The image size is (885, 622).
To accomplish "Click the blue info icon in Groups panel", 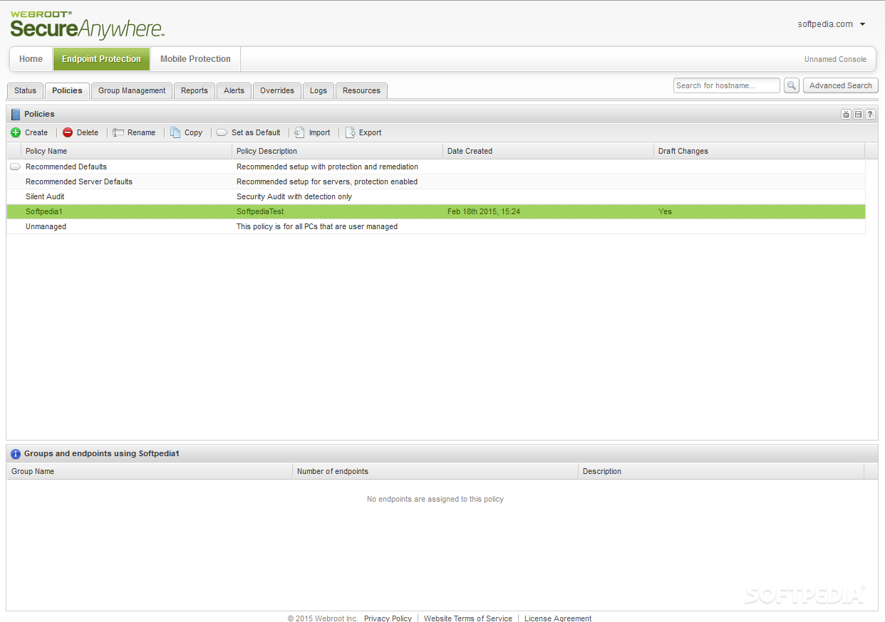I will [16, 453].
